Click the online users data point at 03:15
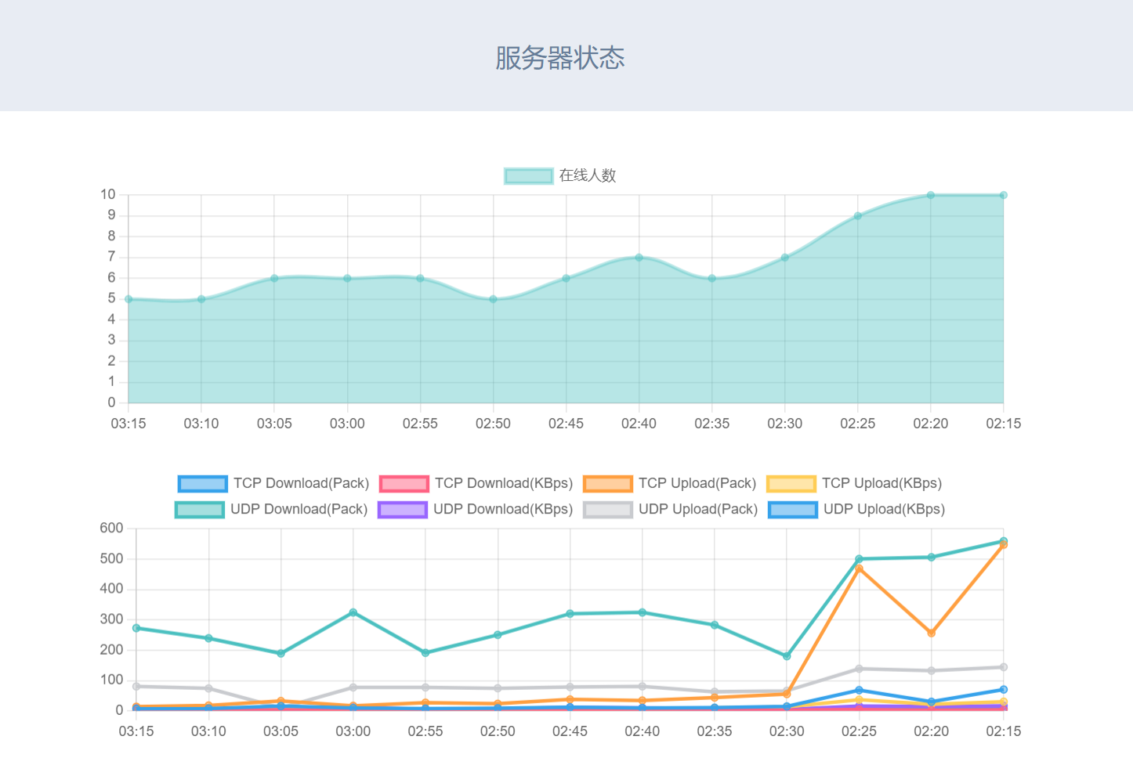The height and width of the screenshot is (776, 1133). [129, 299]
